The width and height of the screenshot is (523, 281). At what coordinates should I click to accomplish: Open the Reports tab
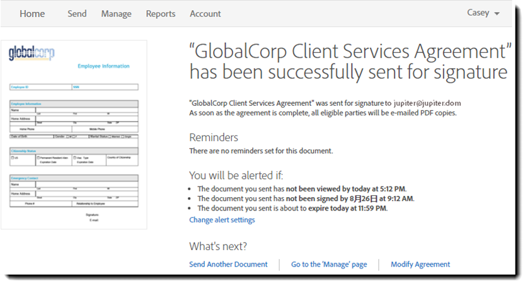tap(161, 14)
